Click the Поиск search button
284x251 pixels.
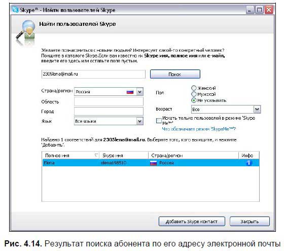pyautogui.click(x=175, y=74)
